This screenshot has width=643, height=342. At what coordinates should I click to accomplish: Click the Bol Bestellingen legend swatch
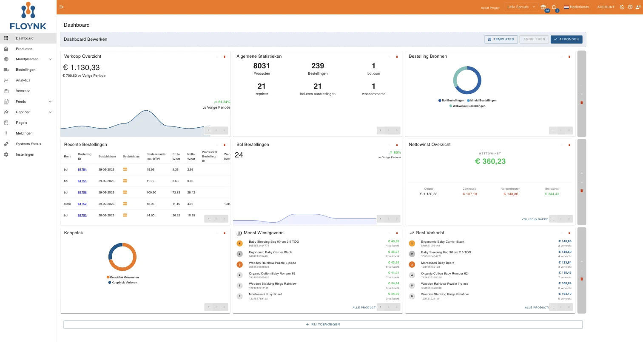point(440,101)
